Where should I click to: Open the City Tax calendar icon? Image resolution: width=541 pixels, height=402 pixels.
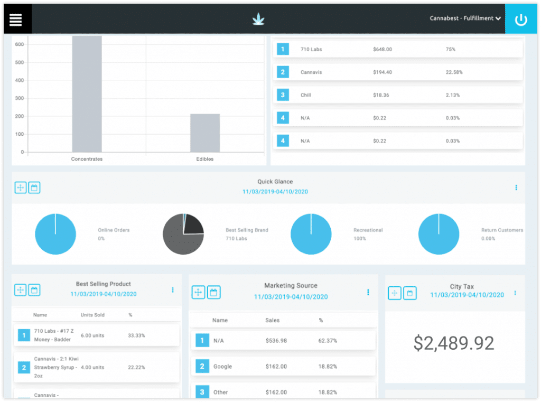pos(411,293)
